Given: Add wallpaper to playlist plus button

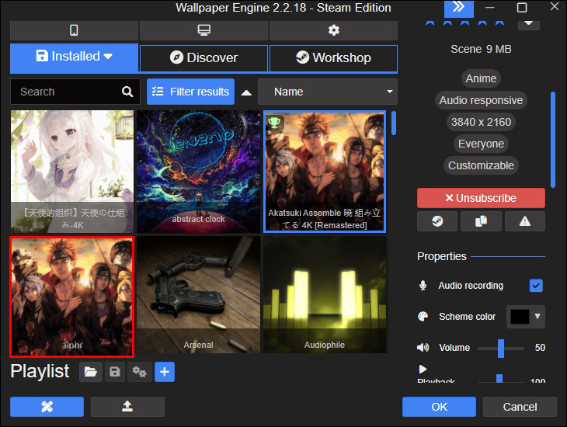Looking at the screenshot, I should pos(165,372).
